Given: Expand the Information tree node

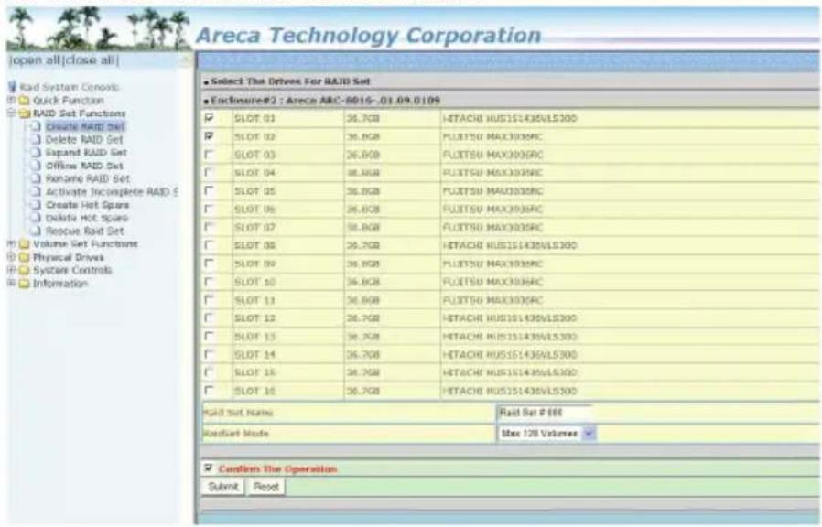Looking at the screenshot, I should (11, 283).
